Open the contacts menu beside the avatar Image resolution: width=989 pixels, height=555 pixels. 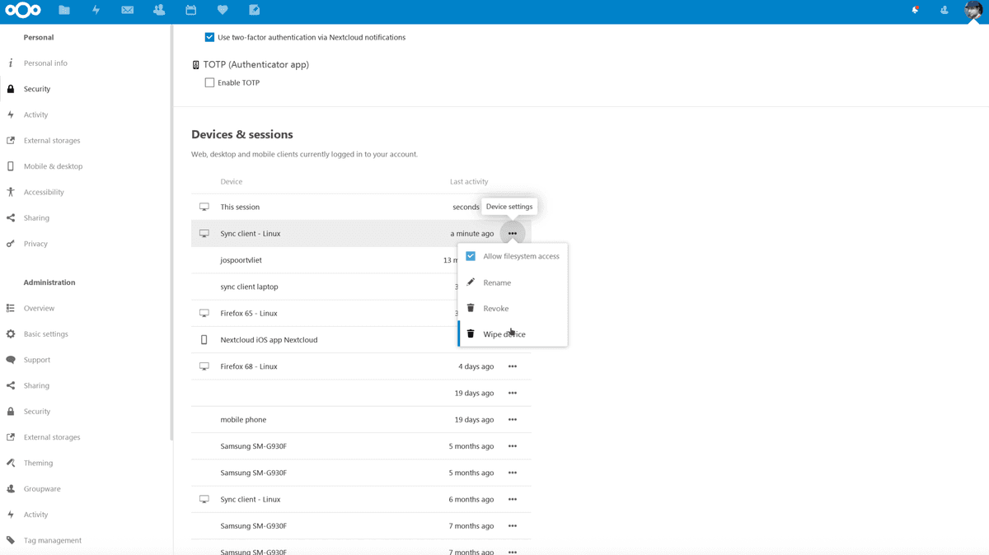tap(944, 10)
